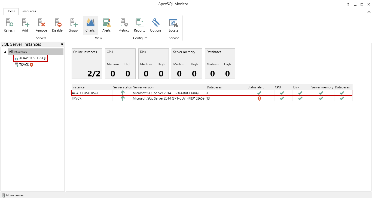Click the alert shield next to TKVCK in tree
The image size is (372, 198).
(31, 65)
